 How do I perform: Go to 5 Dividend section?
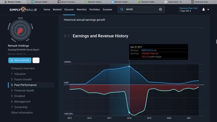[x=18, y=96]
